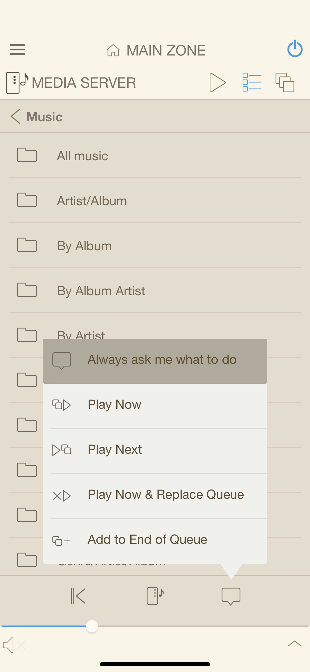The image size is (310, 672).
Task: Tap the skip-to-beginning icon in bottom bar
Action: [78, 596]
